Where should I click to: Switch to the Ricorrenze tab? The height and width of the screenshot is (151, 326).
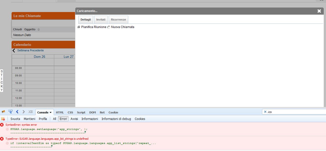[118, 20]
